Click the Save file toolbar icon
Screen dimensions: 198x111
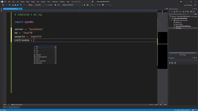(15, 5)
